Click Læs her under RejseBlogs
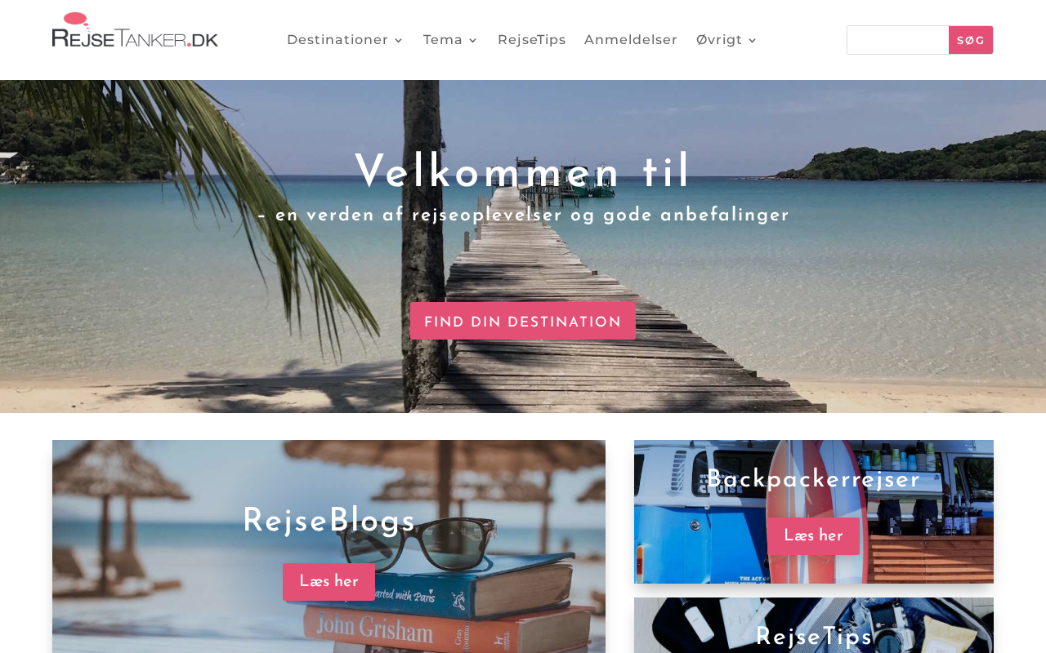The width and height of the screenshot is (1046, 653). [x=329, y=582]
